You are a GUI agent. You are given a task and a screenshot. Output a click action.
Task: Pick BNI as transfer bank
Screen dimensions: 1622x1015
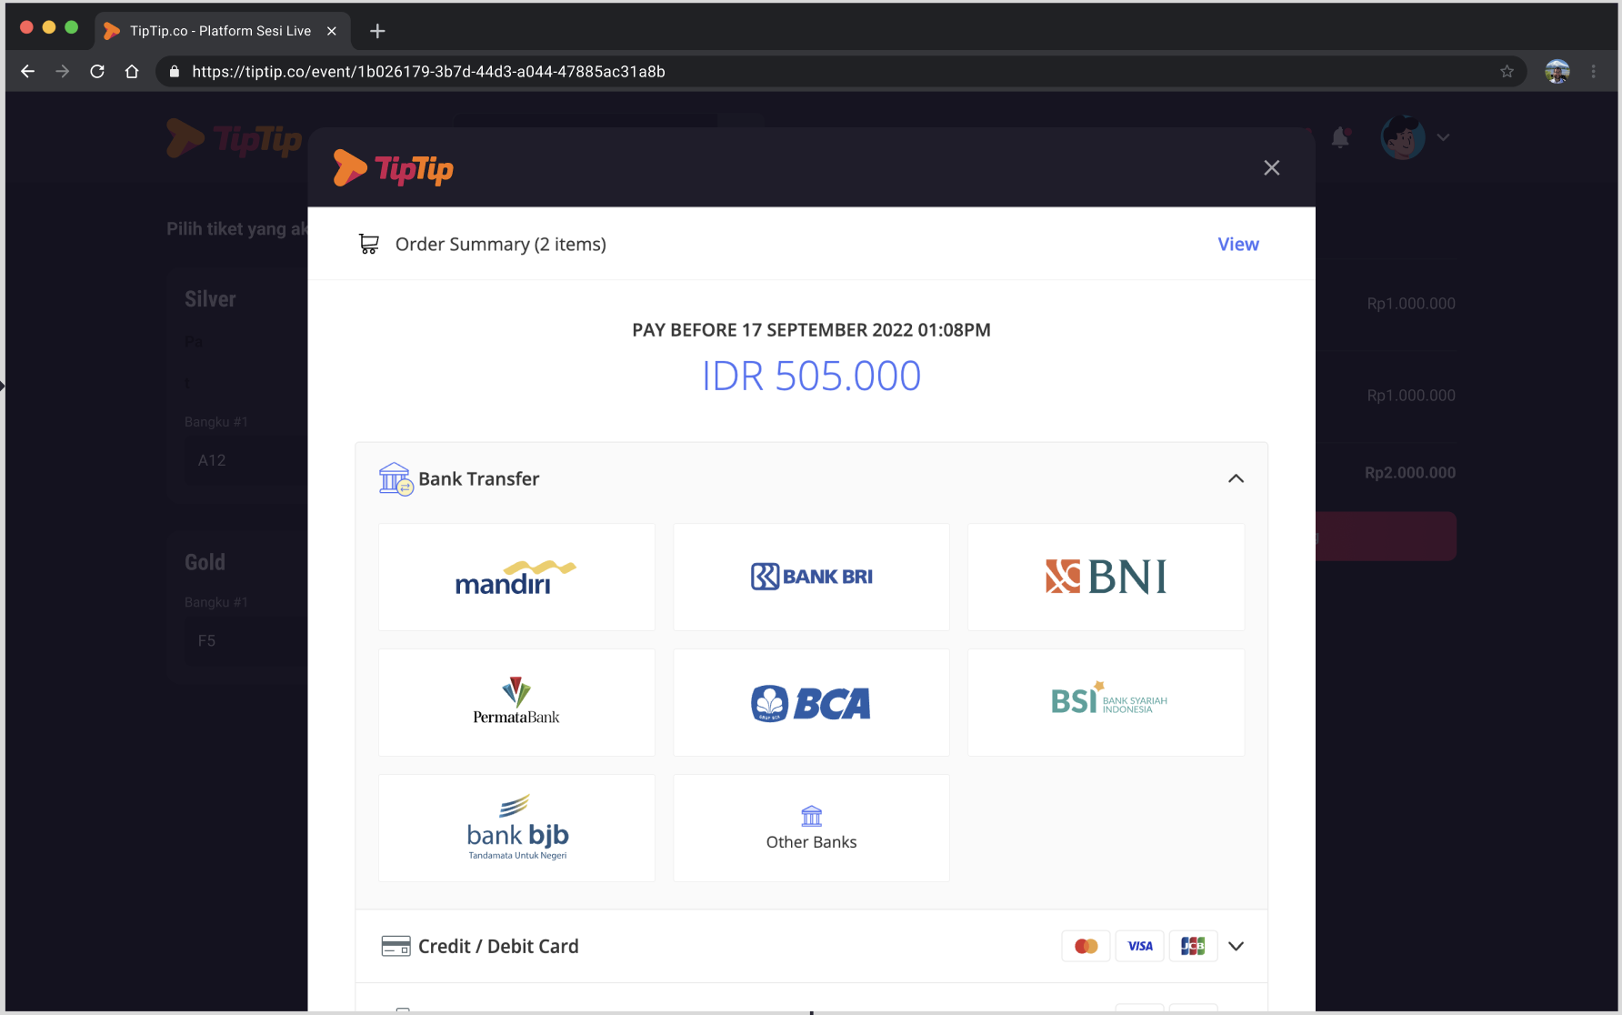tap(1106, 577)
